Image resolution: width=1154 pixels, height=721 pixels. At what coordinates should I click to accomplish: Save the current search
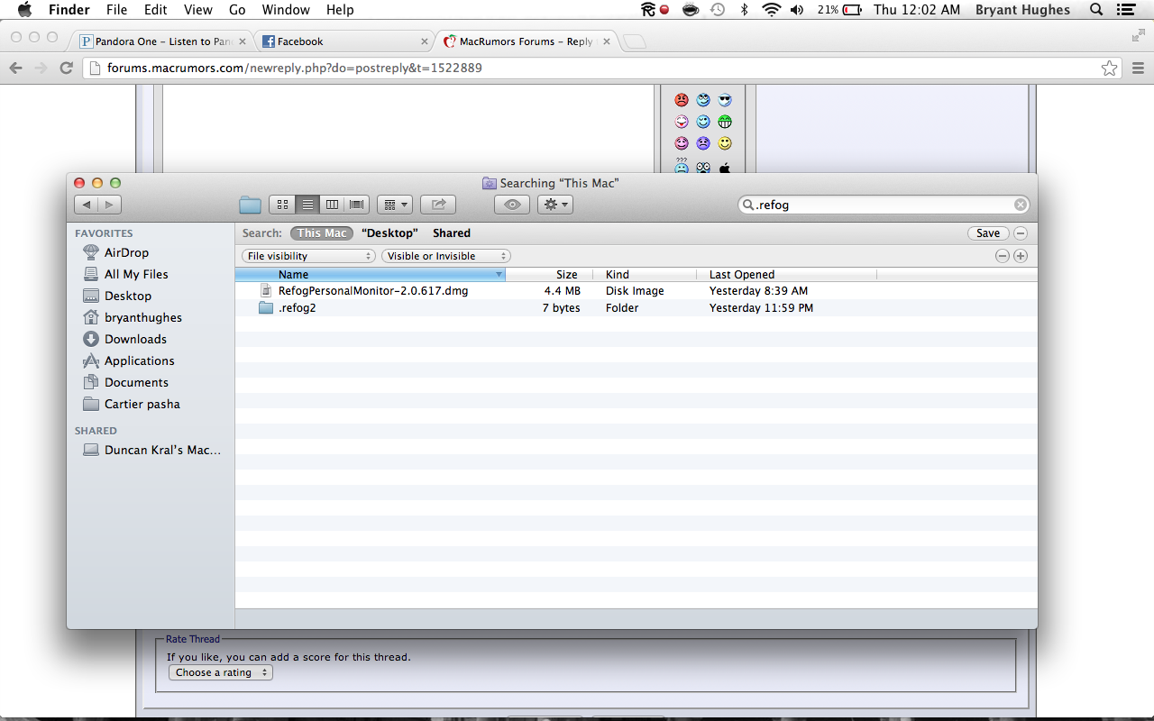[988, 233]
